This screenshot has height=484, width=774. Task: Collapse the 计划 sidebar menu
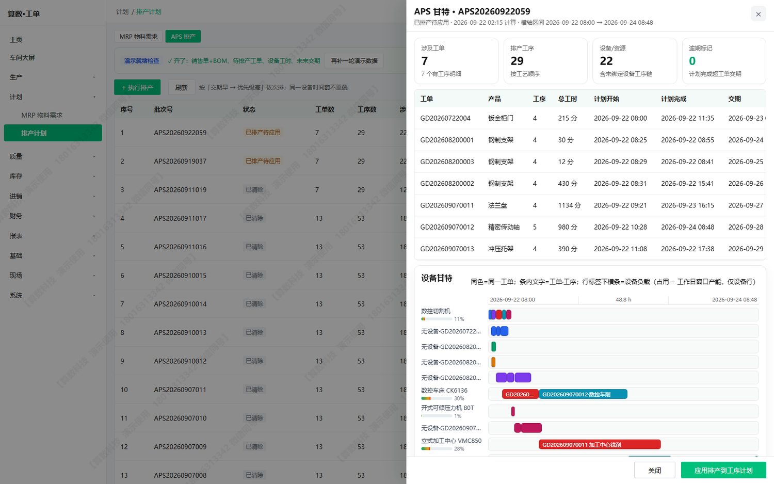click(53, 97)
